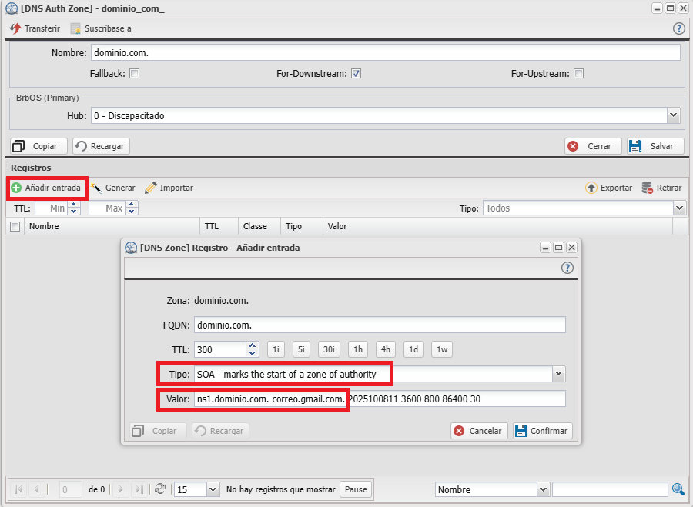Refresh the records grid
The height and width of the screenshot is (507, 693).
(160, 489)
